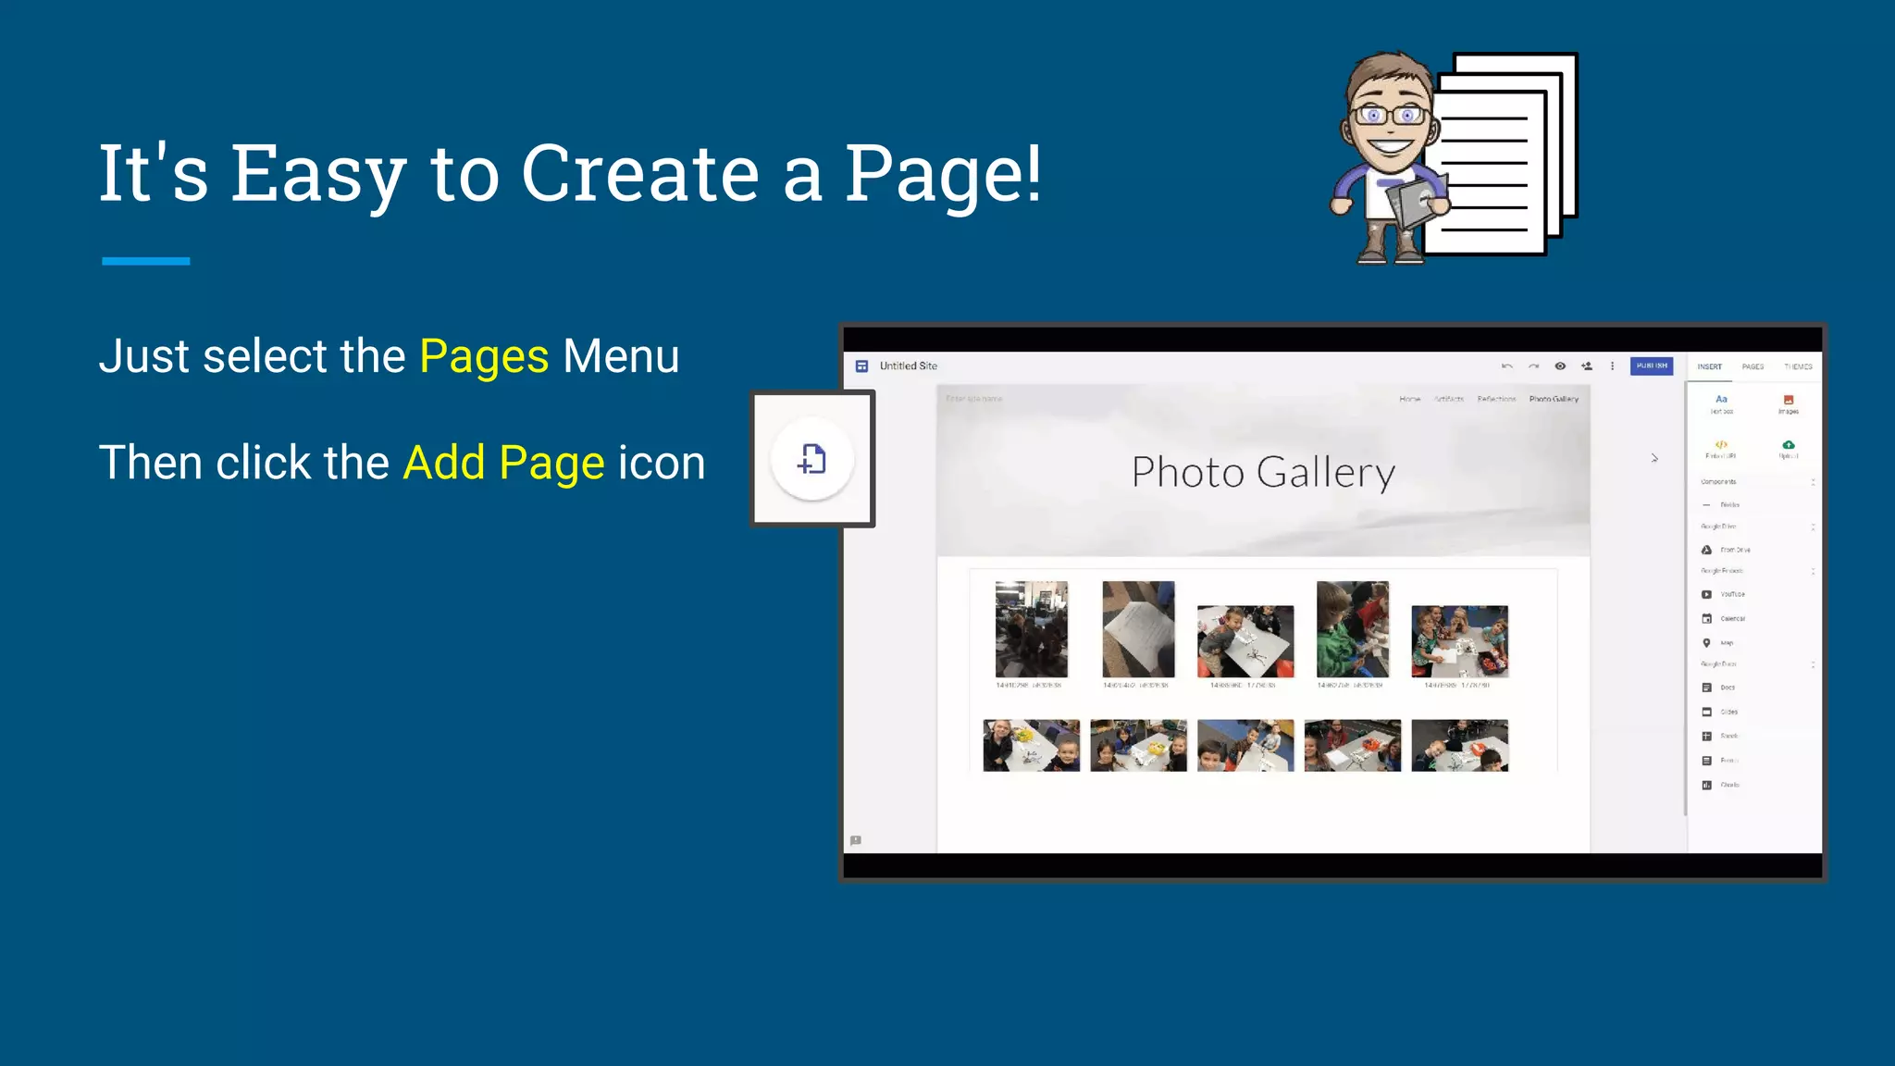Switch to the Themes tab

point(1798,367)
